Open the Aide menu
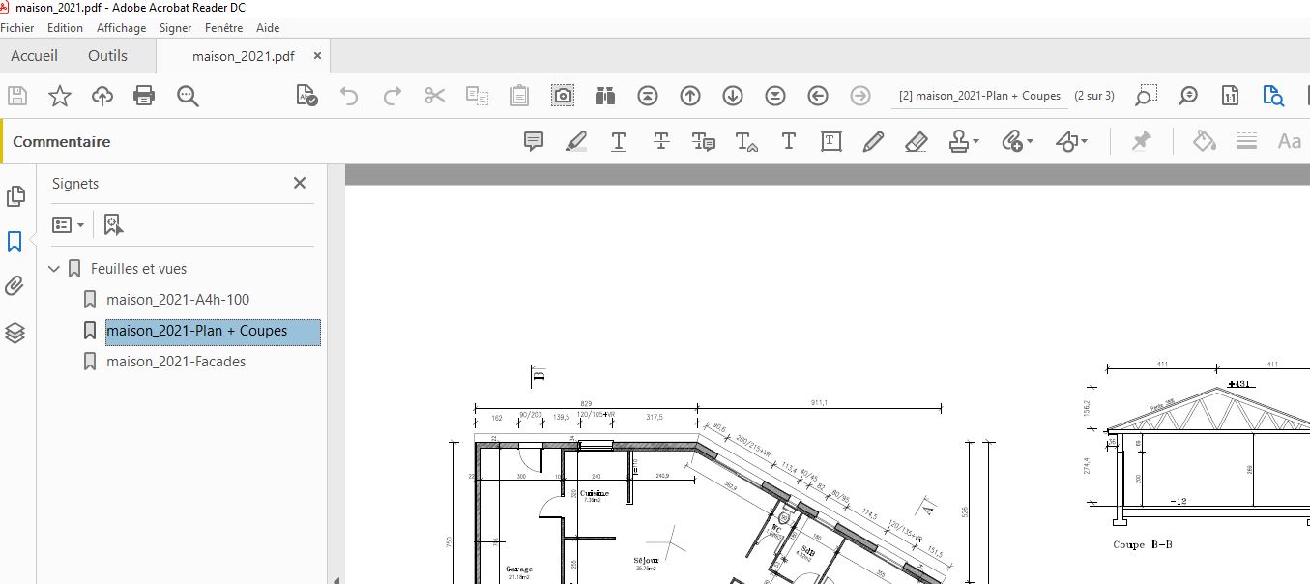Viewport: 1310px width, 584px height. (x=268, y=28)
